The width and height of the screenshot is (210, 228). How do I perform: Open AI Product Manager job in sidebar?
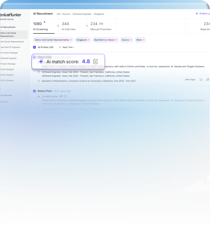9,53
